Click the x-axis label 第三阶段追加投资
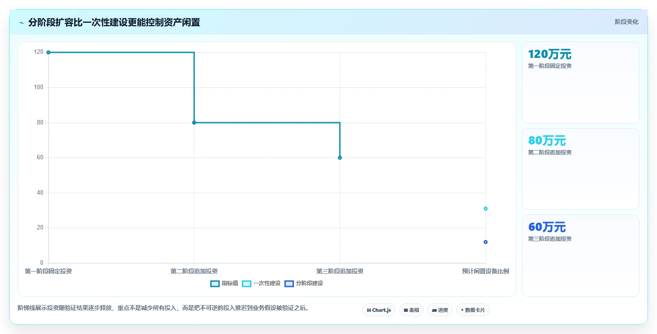657x334 pixels. 340,272
